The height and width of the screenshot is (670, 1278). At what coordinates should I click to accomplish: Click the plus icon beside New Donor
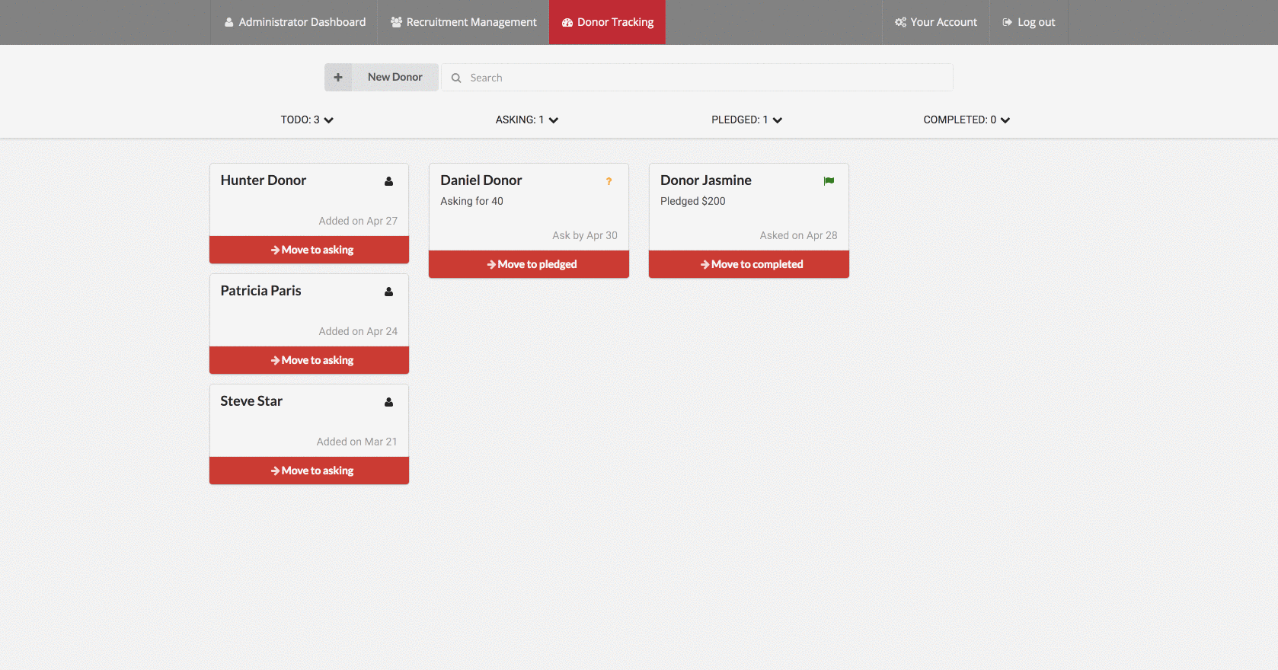pos(338,78)
